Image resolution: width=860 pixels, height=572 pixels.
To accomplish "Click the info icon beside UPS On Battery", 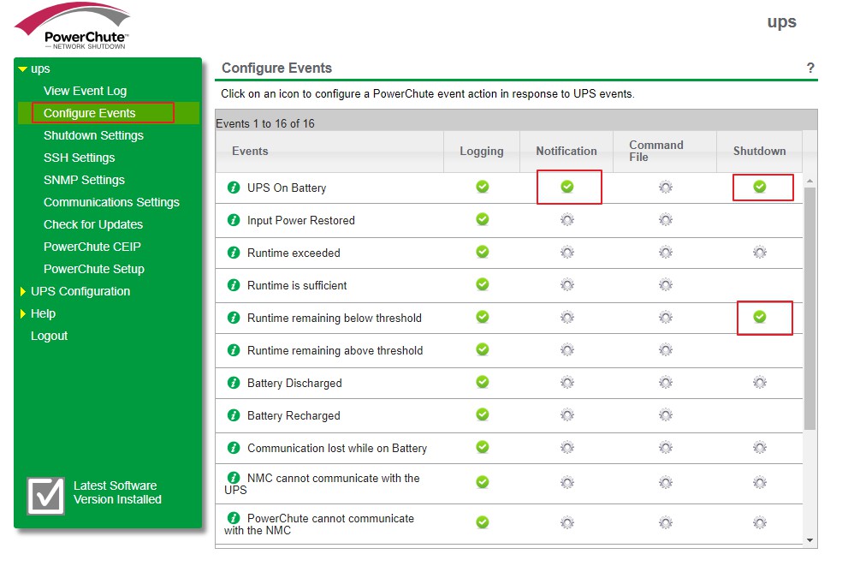I will tap(234, 188).
